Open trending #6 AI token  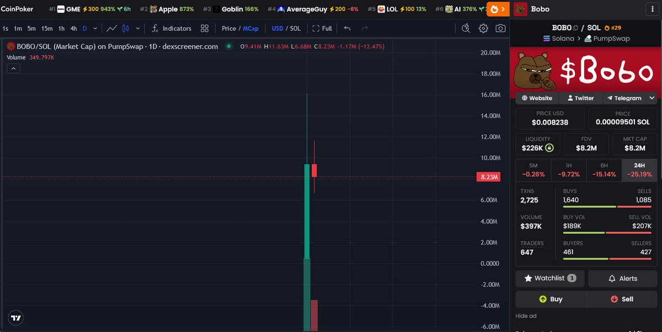[x=460, y=9]
